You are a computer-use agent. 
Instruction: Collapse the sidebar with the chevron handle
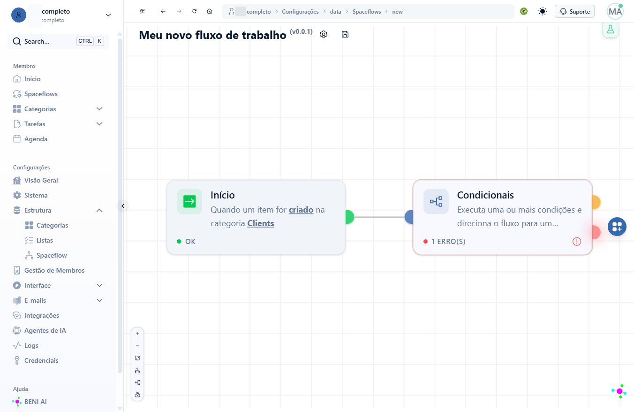pyautogui.click(x=122, y=206)
